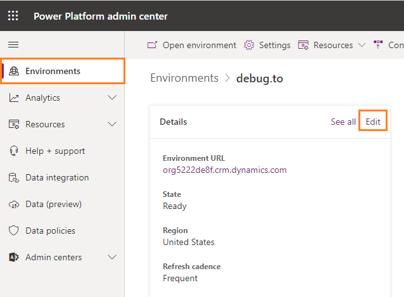Click the Region value United States
The height and width of the screenshot is (297, 404).
189,242
